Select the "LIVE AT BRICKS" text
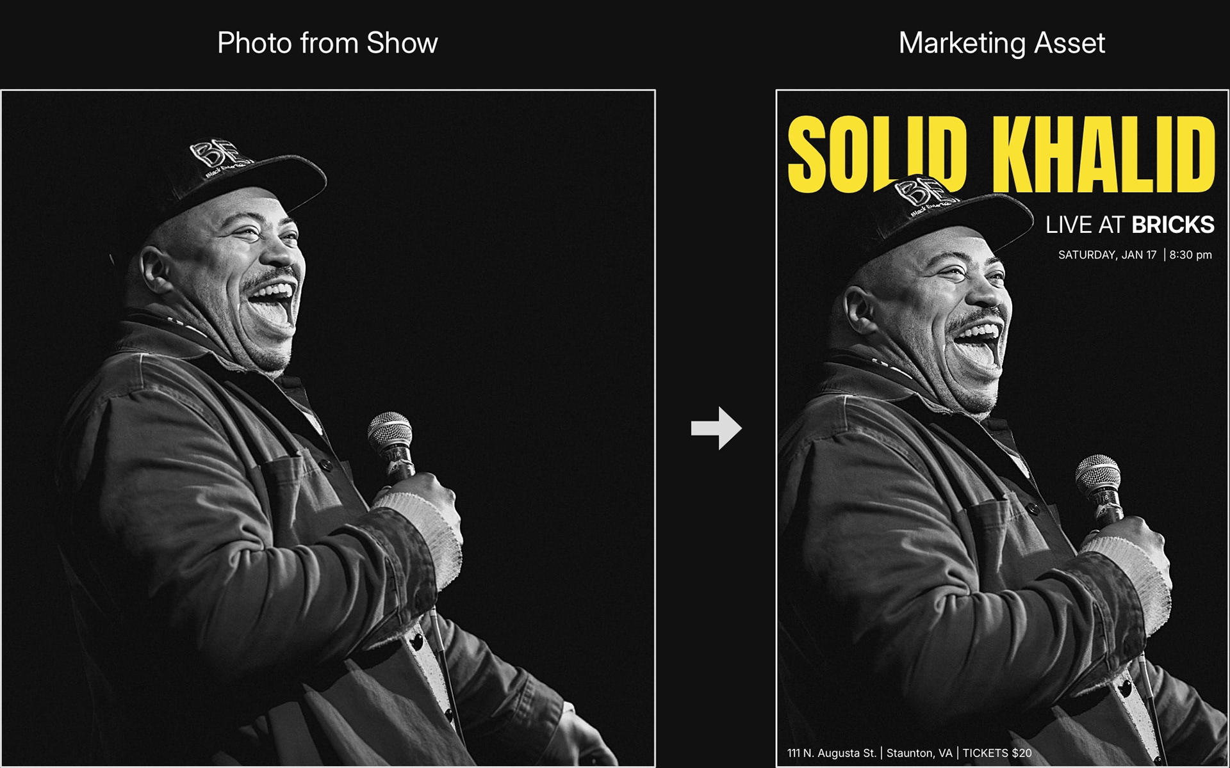This screenshot has width=1230, height=768. coord(1130,225)
